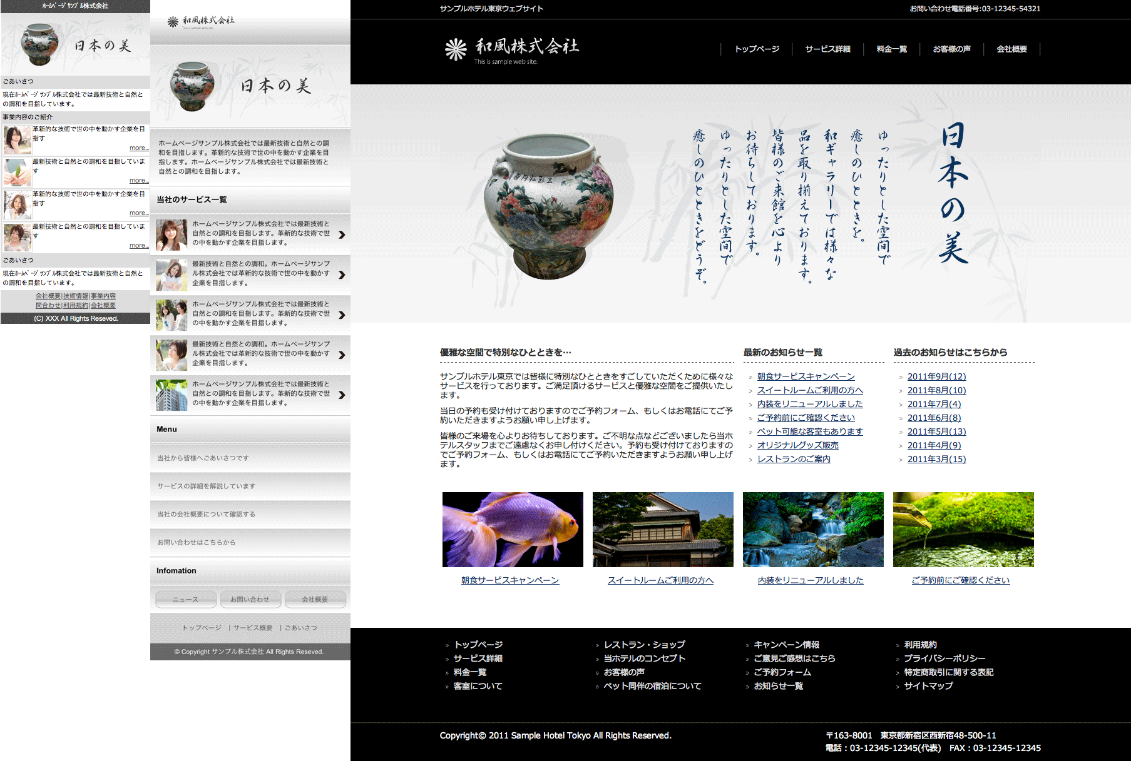The height and width of the screenshot is (761, 1131).
Task: Click the Japanese house photo thumbnail
Action: pyautogui.click(x=663, y=530)
